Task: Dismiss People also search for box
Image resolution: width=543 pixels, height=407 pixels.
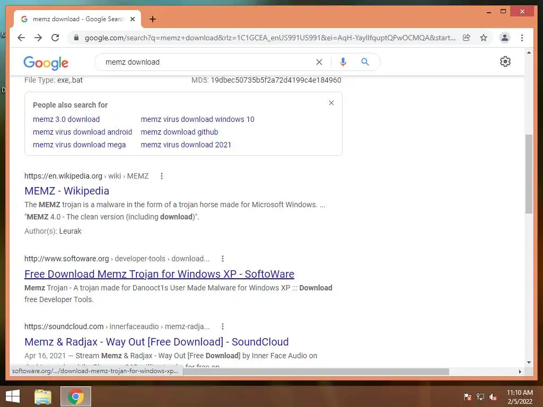Action: tap(331, 103)
